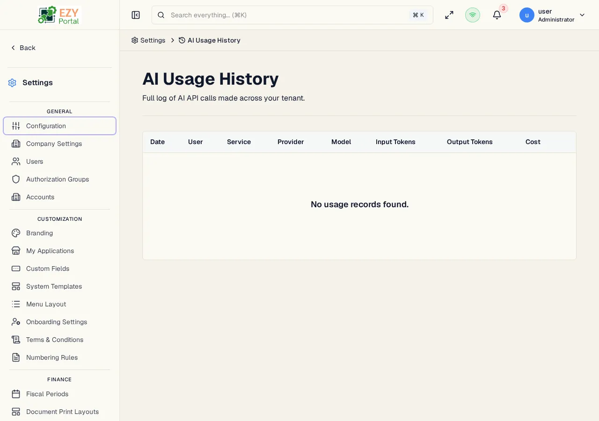
Task: Click the Company Settings building icon
Action: (x=16, y=144)
